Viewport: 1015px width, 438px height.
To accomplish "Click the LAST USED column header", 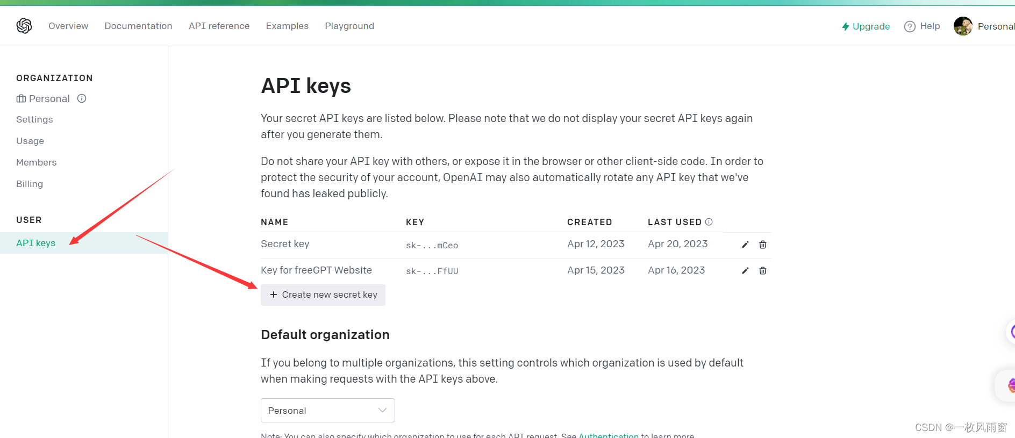I will 674,222.
